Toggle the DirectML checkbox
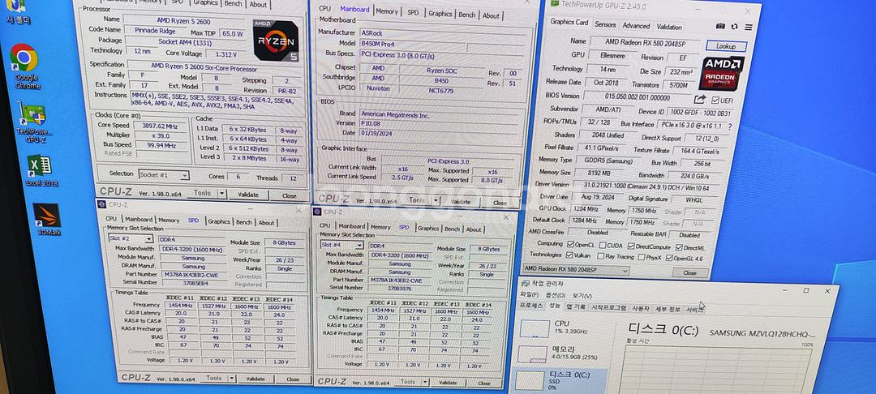Image resolution: width=876 pixels, height=394 pixels. click(679, 247)
